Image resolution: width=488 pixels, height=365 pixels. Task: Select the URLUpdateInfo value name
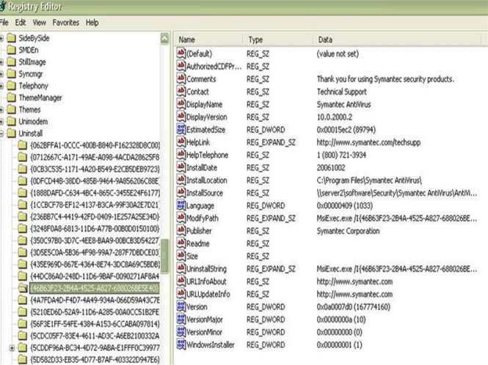tap(208, 294)
